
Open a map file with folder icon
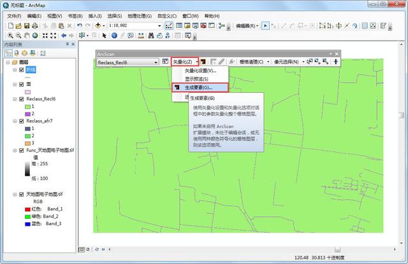pyautogui.click(x=18, y=25)
